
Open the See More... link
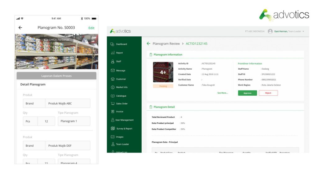(222, 93)
